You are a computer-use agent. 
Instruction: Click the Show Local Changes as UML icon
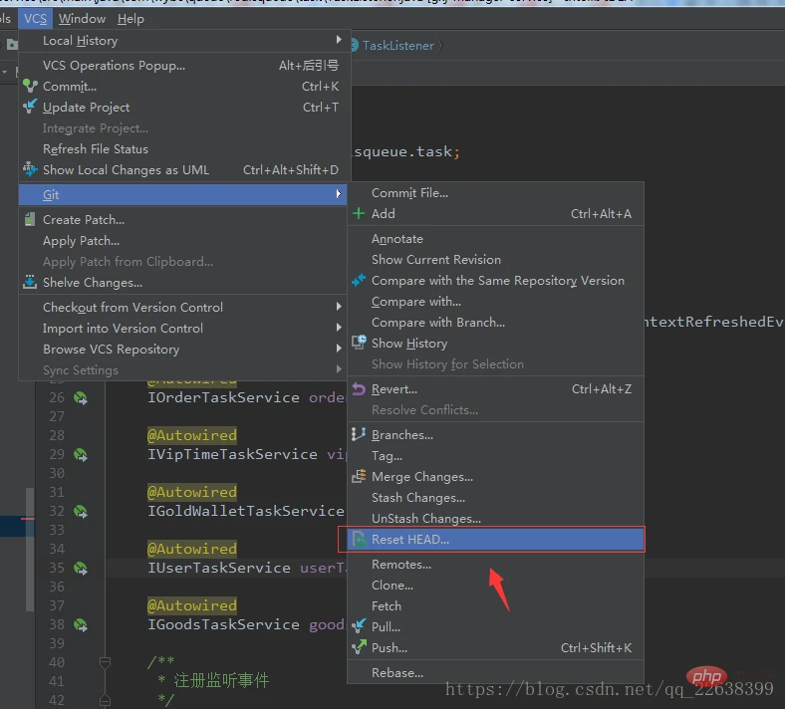(30, 170)
